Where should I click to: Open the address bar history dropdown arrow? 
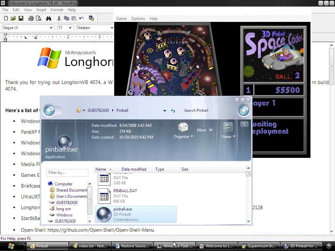coord(165,110)
